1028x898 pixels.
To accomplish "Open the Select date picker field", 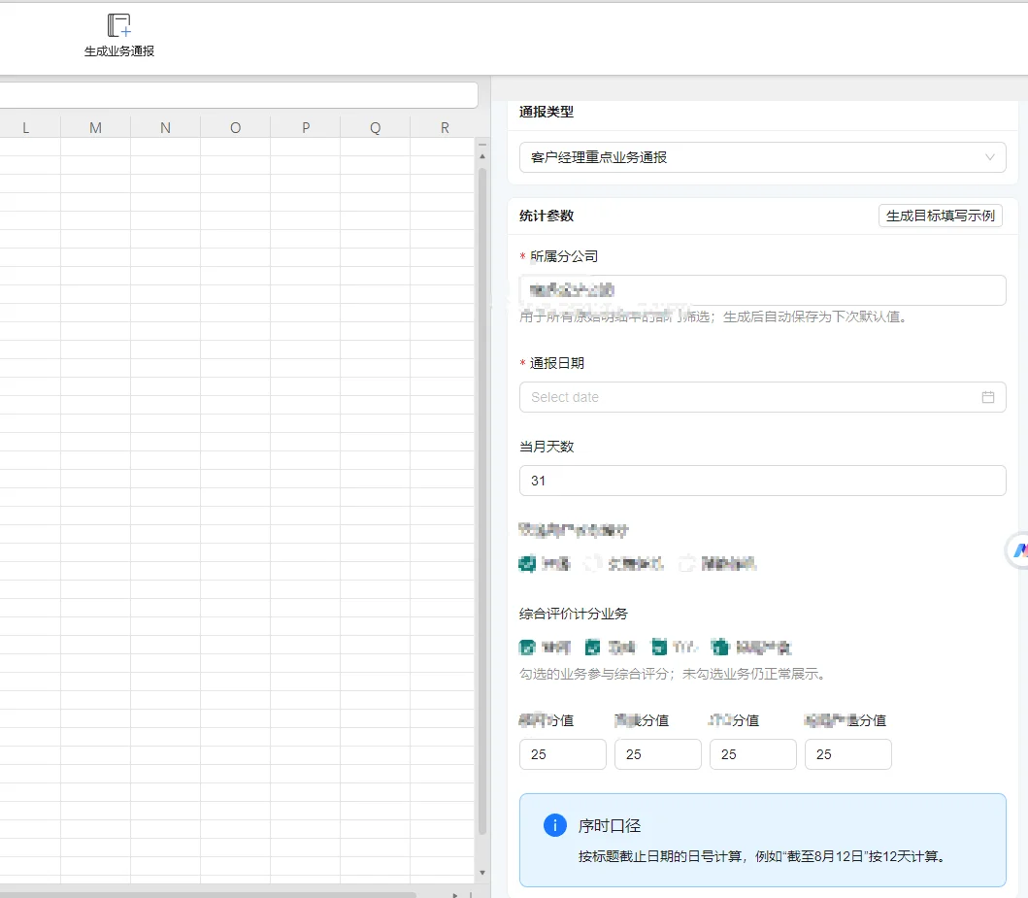I will [x=762, y=397].
